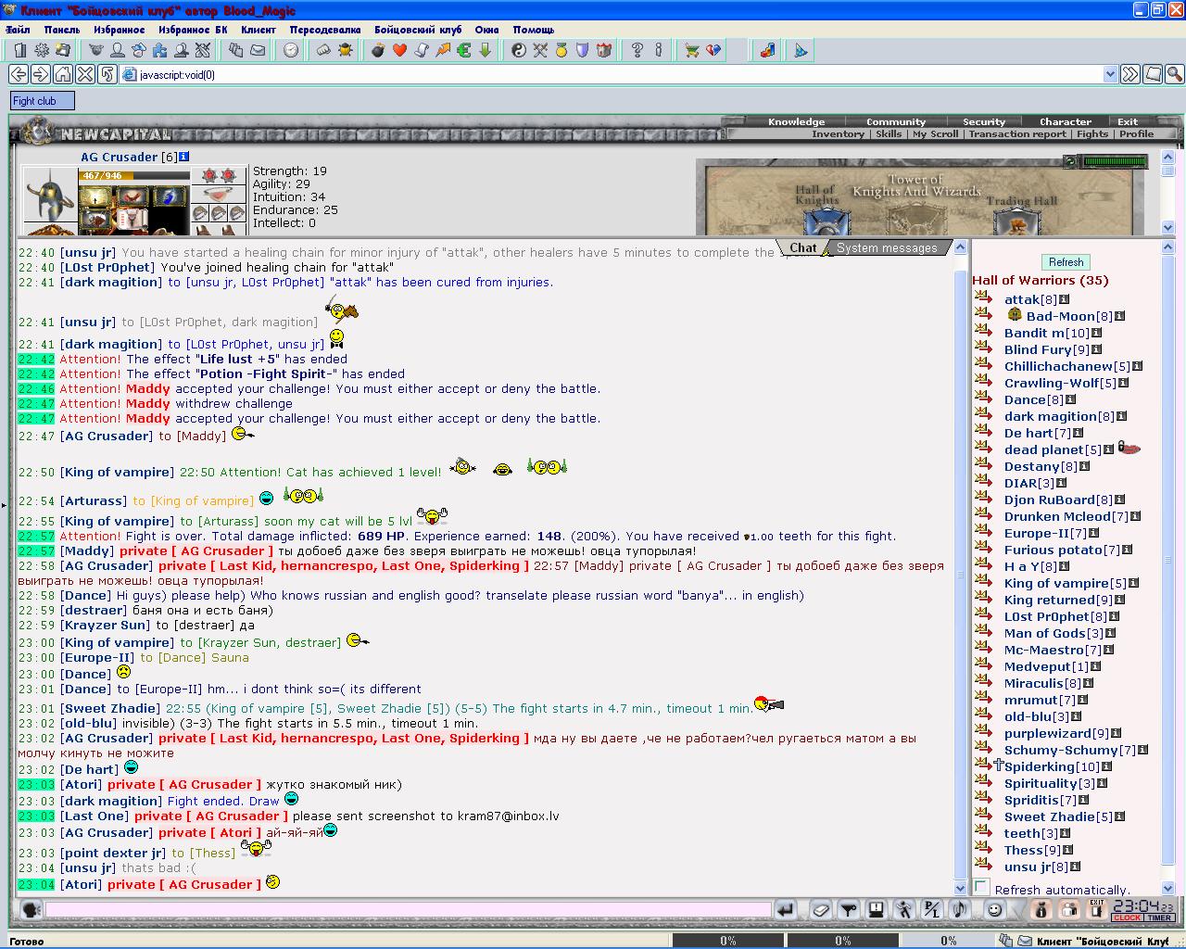Click the private message icon beside Spiderking
This screenshot has width=1186, height=949.
click(x=983, y=766)
